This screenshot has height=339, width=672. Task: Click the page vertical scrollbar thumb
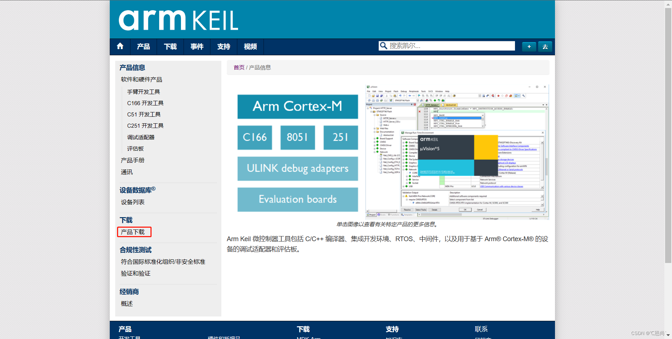(x=668, y=135)
